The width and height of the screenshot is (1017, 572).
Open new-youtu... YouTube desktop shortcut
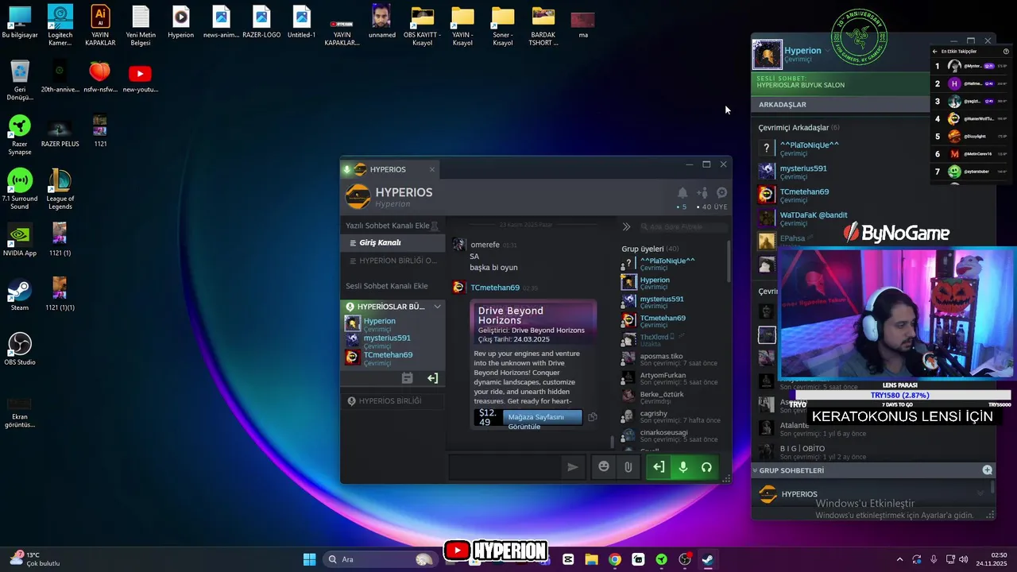[140, 79]
